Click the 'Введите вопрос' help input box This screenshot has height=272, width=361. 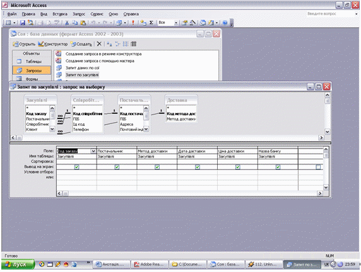click(330, 14)
